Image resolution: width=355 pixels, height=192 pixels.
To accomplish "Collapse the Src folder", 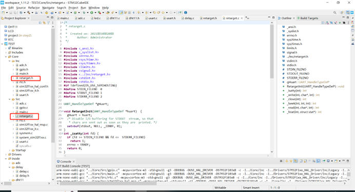I will (x=10, y=99).
